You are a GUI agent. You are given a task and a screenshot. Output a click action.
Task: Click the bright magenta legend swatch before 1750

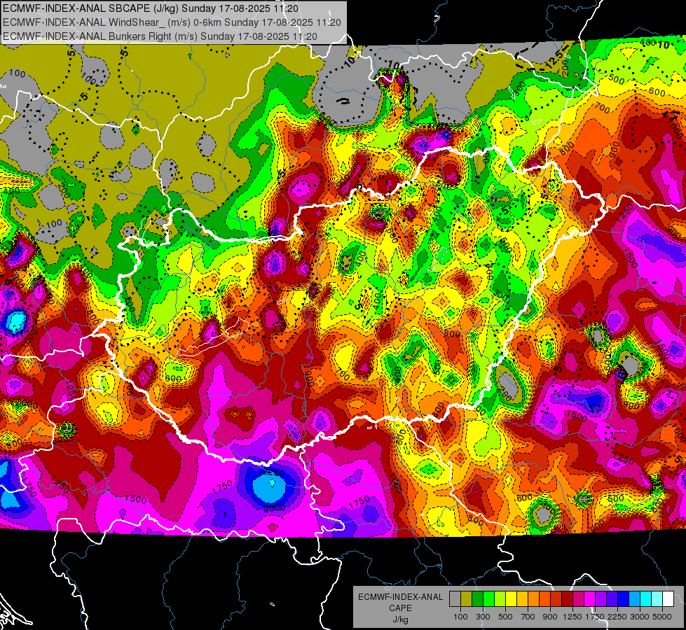tap(590, 598)
